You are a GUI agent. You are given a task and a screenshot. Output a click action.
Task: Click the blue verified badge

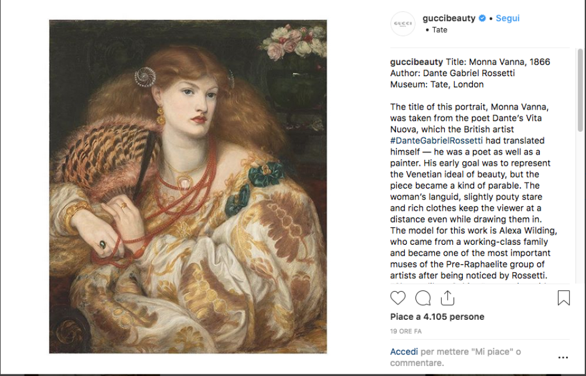[x=482, y=18]
